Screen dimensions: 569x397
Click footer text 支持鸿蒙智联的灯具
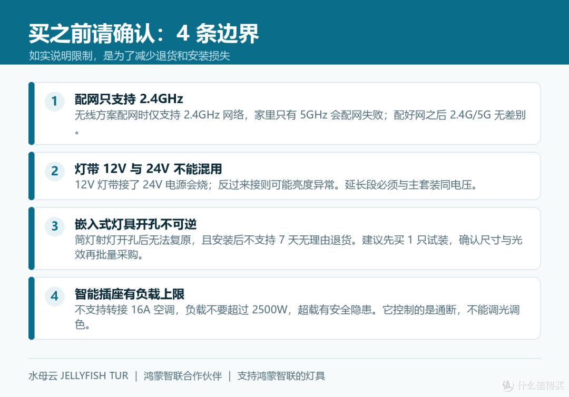click(x=281, y=375)
